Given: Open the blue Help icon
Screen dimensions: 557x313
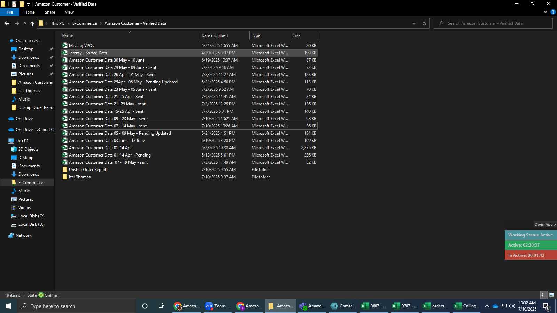Looking at the screenshot, I should click(553, 12).
